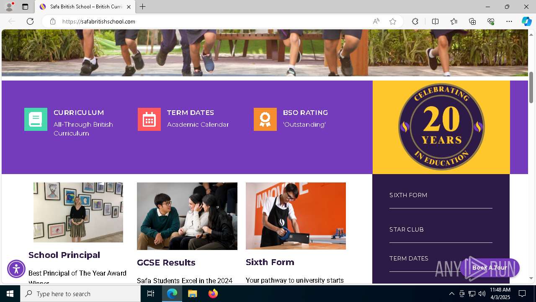Open Microsoft Edge taskbar icon
The height and width of the screenshot is (302, 536).
point(172,294)
